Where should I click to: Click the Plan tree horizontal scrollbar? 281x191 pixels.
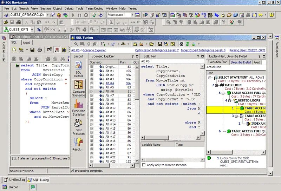[236, 152]
